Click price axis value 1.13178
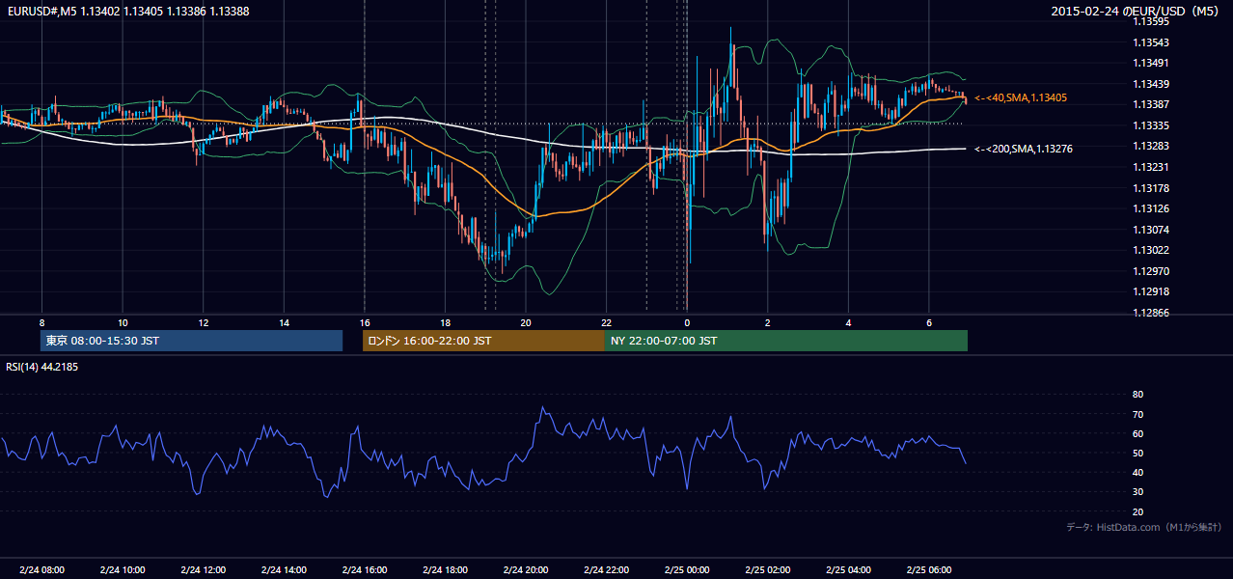 point(1152,188)
